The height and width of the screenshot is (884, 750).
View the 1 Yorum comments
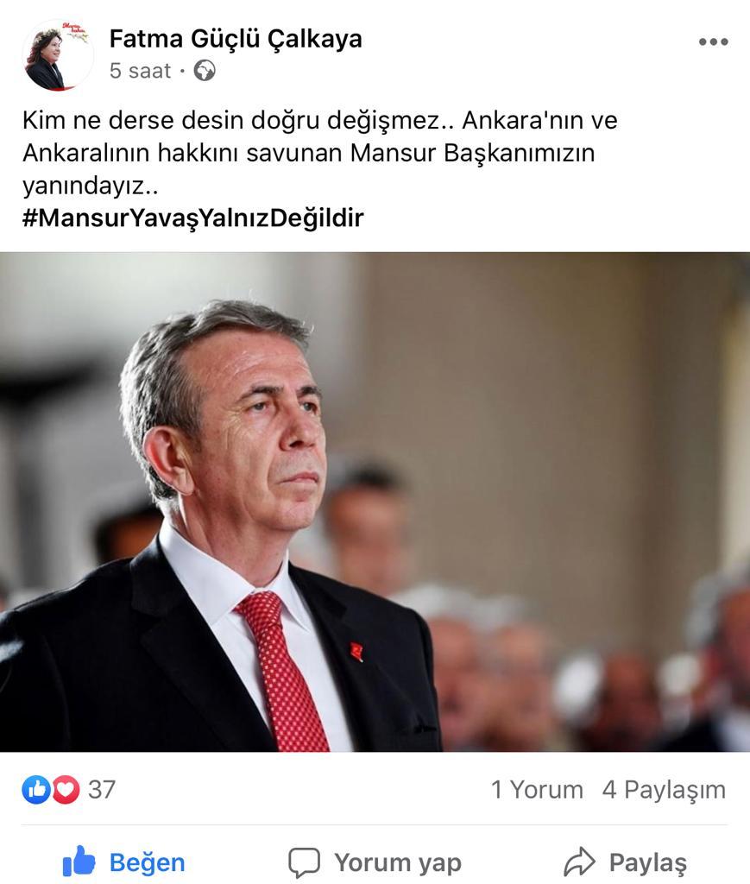coord(537,790)
